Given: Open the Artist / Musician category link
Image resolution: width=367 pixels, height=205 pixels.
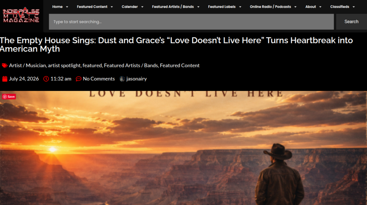Looking at the screenshot, I should tap(27, 65).
